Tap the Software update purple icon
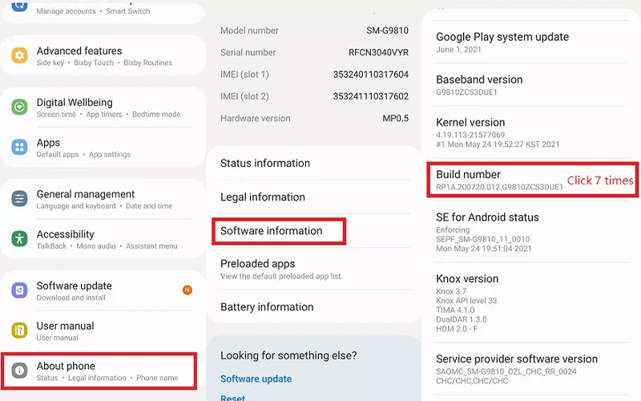This screenshot has width=641, height=401. click(20, 290)
